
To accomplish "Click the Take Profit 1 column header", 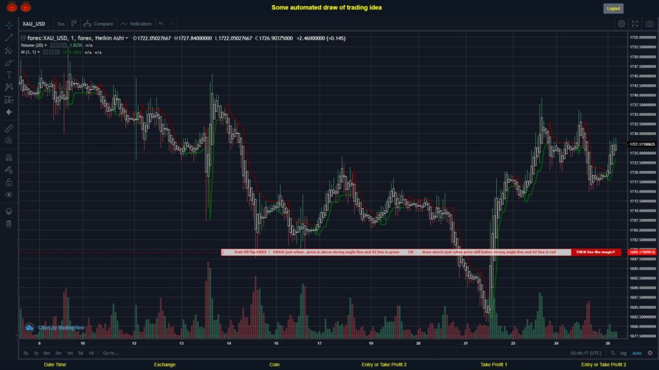I will pyautogui.click(x=494, y=365).
